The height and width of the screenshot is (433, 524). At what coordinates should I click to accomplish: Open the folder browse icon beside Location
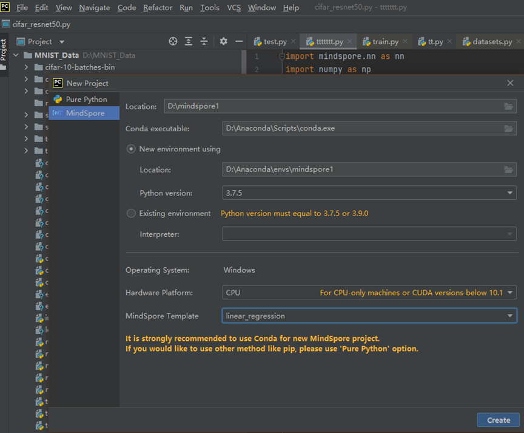point(509,106)
